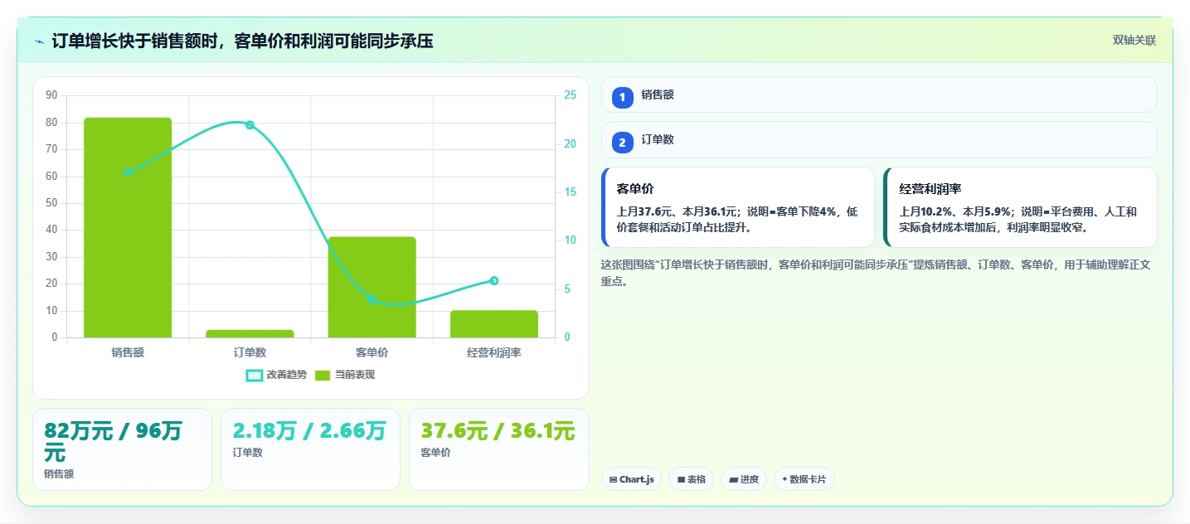Click the 表格 tag icon

point(681,479)
